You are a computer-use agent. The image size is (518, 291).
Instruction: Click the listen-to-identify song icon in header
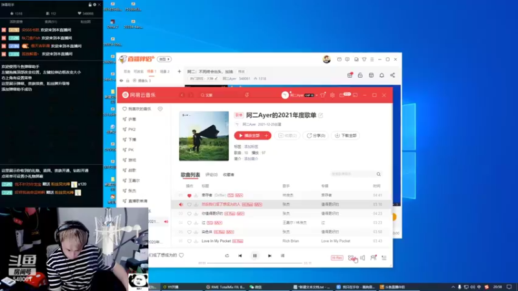(x=247, y=95)
